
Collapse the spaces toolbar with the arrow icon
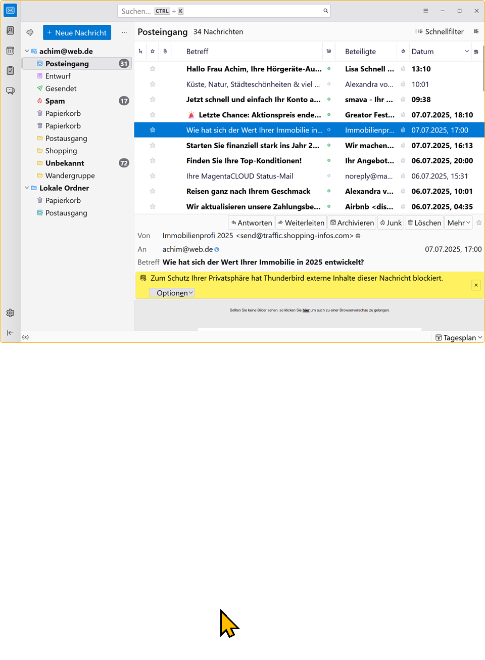[10, 333]
